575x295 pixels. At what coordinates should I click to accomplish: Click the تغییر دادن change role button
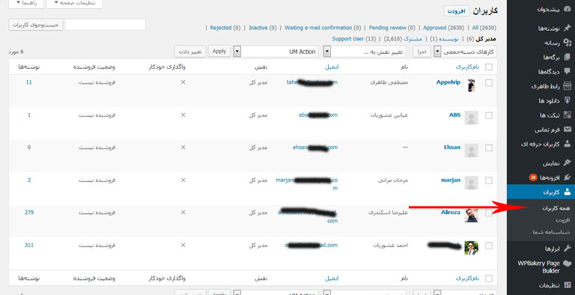point(190,52)
